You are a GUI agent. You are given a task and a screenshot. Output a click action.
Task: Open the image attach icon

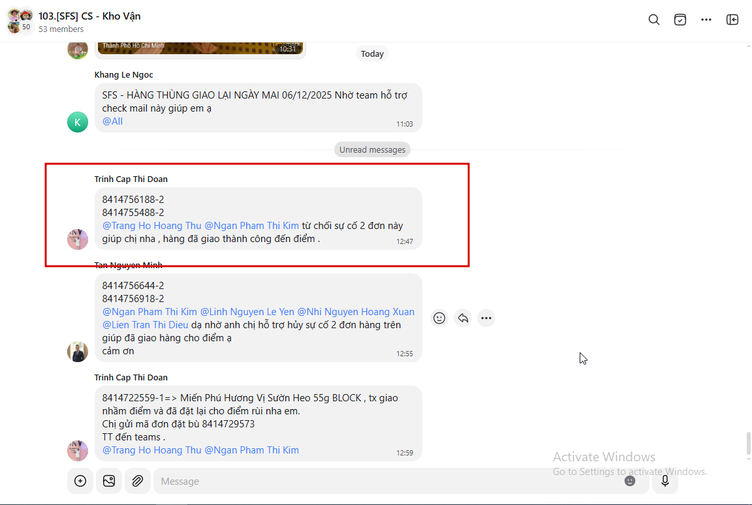tap(109, 481)
